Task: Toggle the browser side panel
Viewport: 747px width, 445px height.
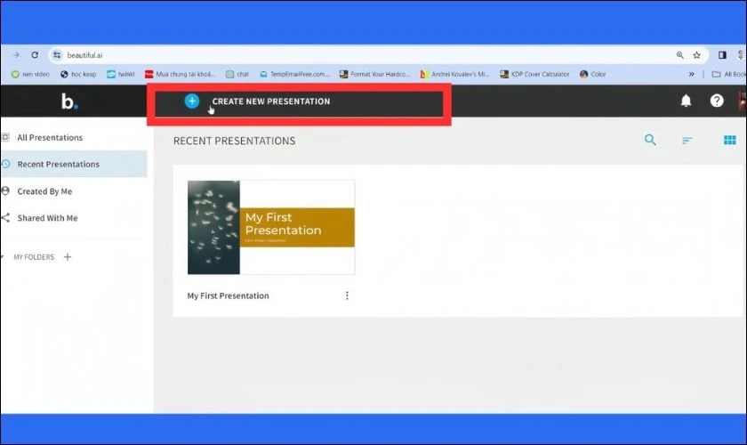Action: tap(722, 55)
